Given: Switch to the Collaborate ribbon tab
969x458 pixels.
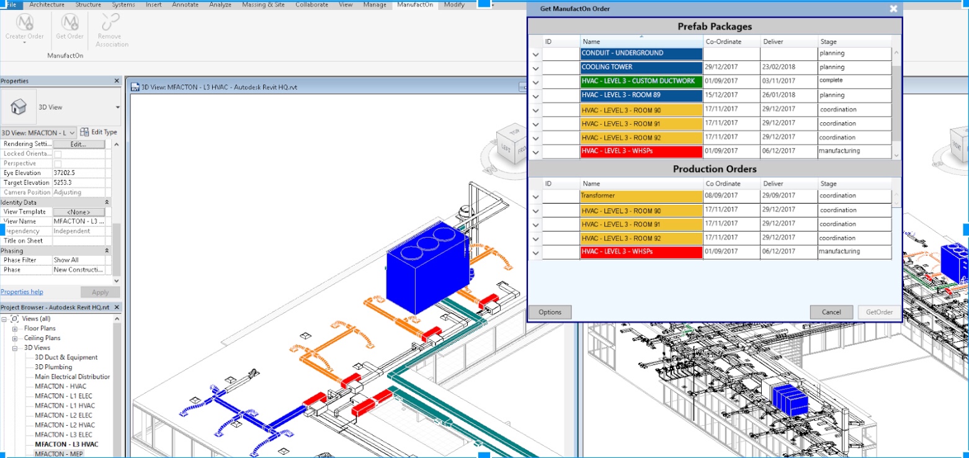Looking at the screenshot, I should (312, 4).
